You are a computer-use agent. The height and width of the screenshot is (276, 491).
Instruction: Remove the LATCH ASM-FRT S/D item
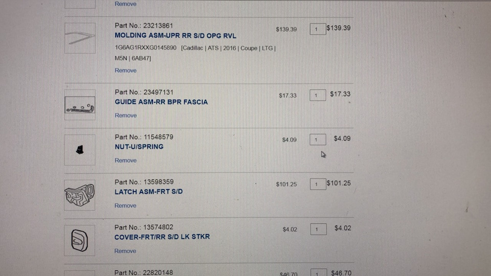[x=125, y=205]
